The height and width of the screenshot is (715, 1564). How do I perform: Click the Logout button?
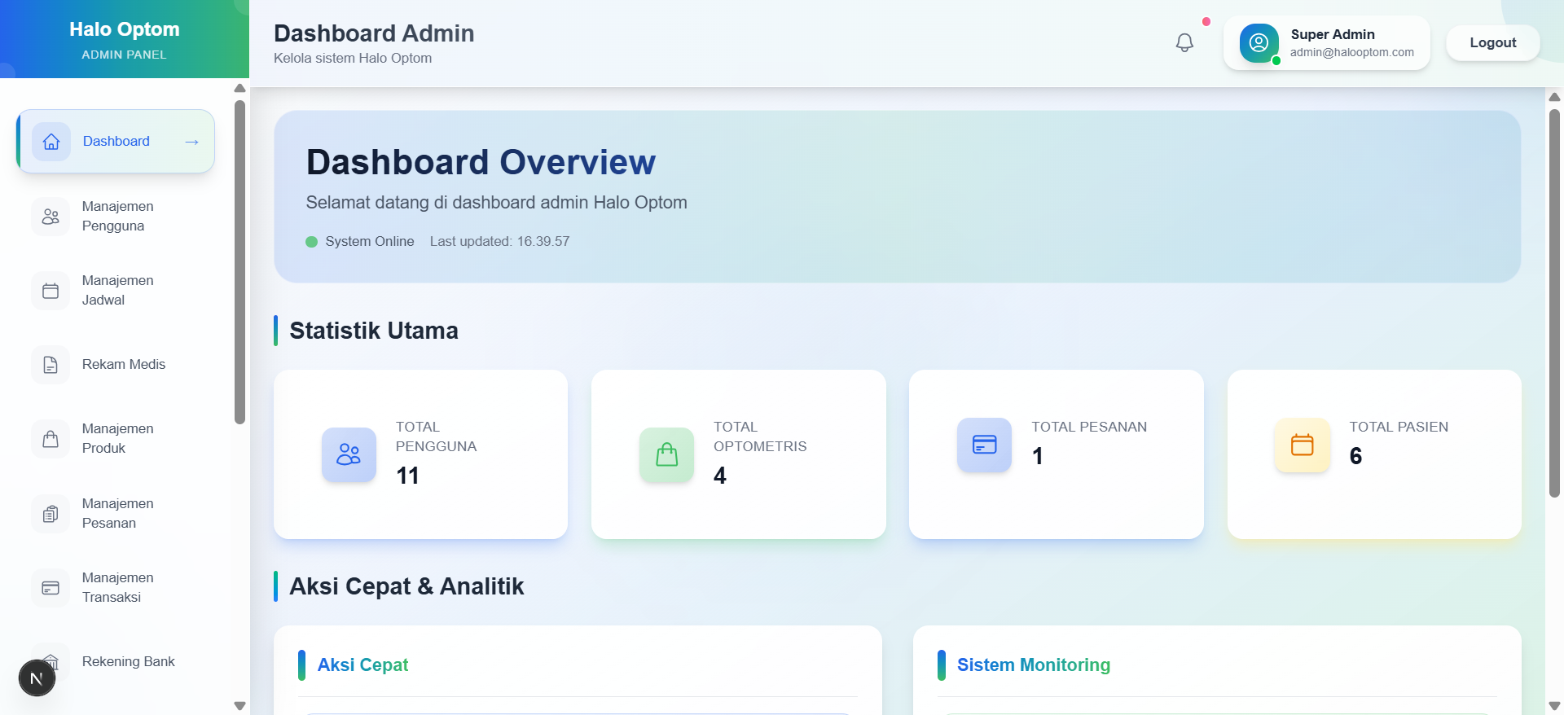click(1492, 43)
